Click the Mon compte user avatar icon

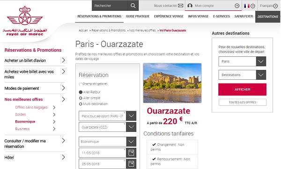(x=190, y=6)
